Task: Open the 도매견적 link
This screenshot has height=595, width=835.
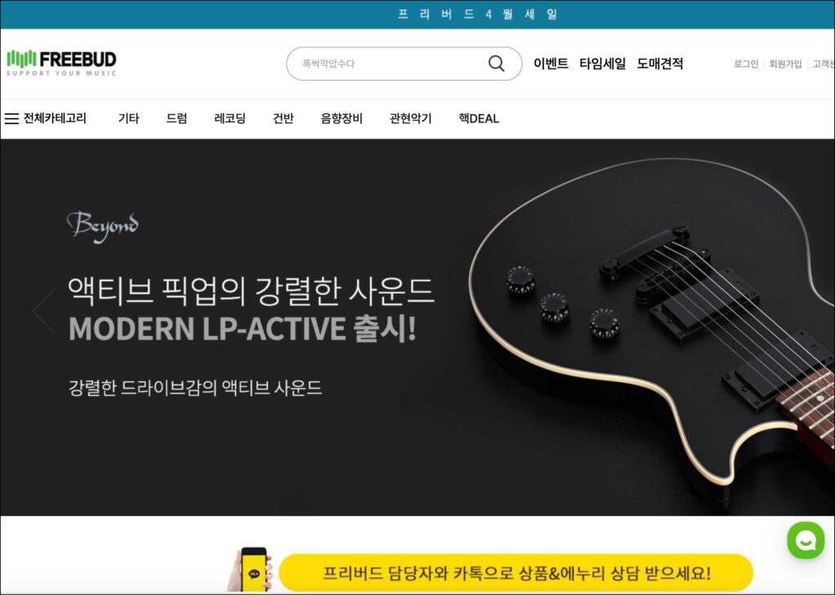Action: coord(660,64)
